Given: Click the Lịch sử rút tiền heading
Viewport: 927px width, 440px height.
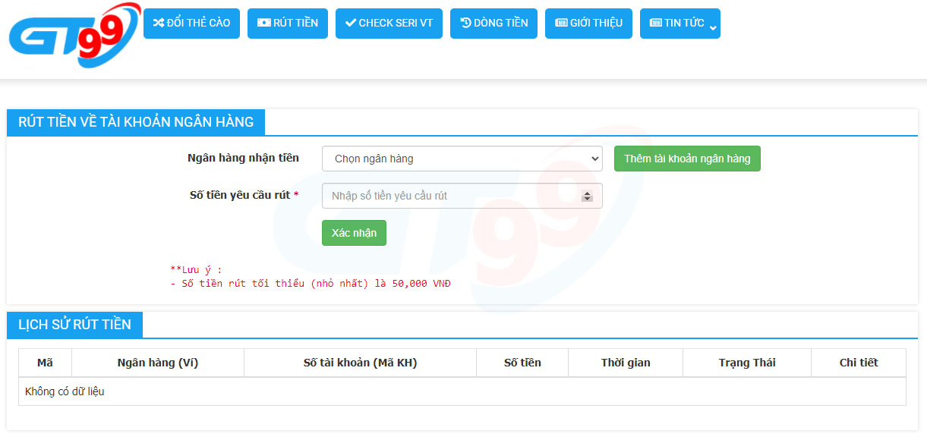Looking at the screenshot, I should [74, 325].
